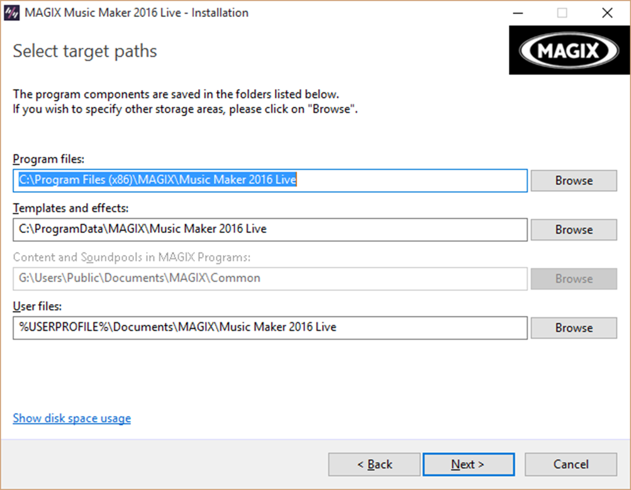This screenshot has height=490, width=631.
Task: Click the 'Select target paths' heading
Action: (84, 52)
